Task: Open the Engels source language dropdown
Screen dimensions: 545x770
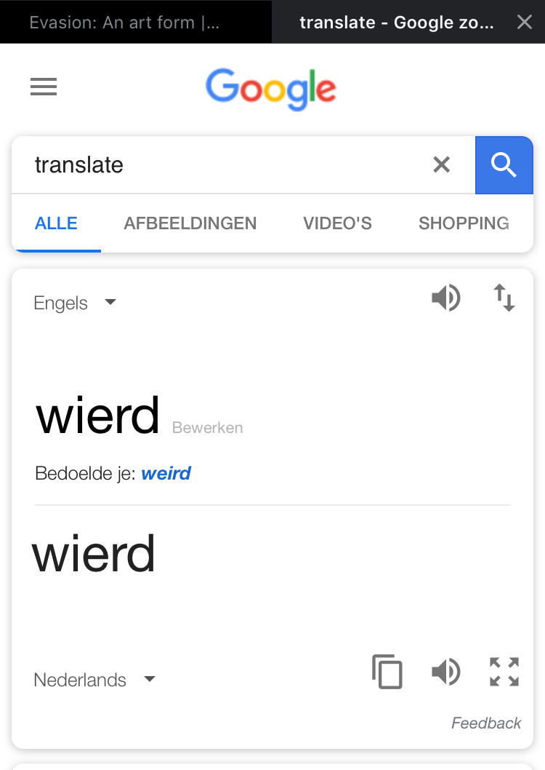Action: point(75,303)
